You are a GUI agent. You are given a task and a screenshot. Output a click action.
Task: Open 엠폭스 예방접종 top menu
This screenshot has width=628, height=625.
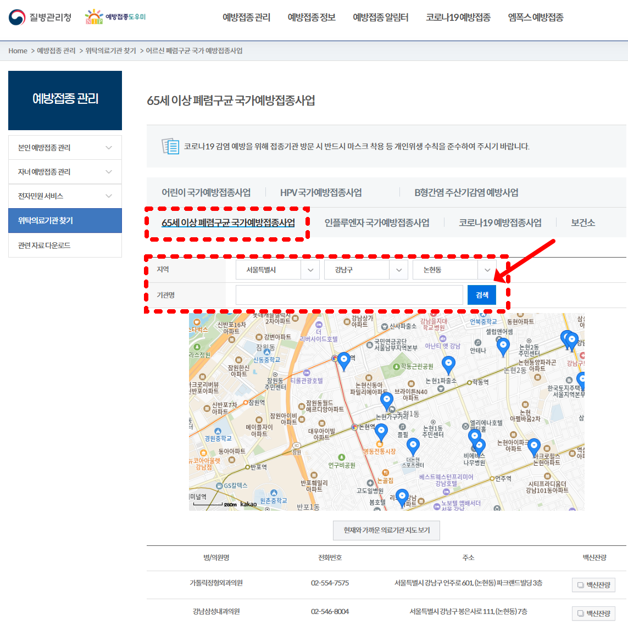pyautogui.click(x=536, y=17)
